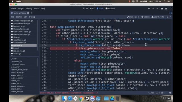Go to previous edited document arrow
Screen dimensions: 182x102
pos(167,17)
